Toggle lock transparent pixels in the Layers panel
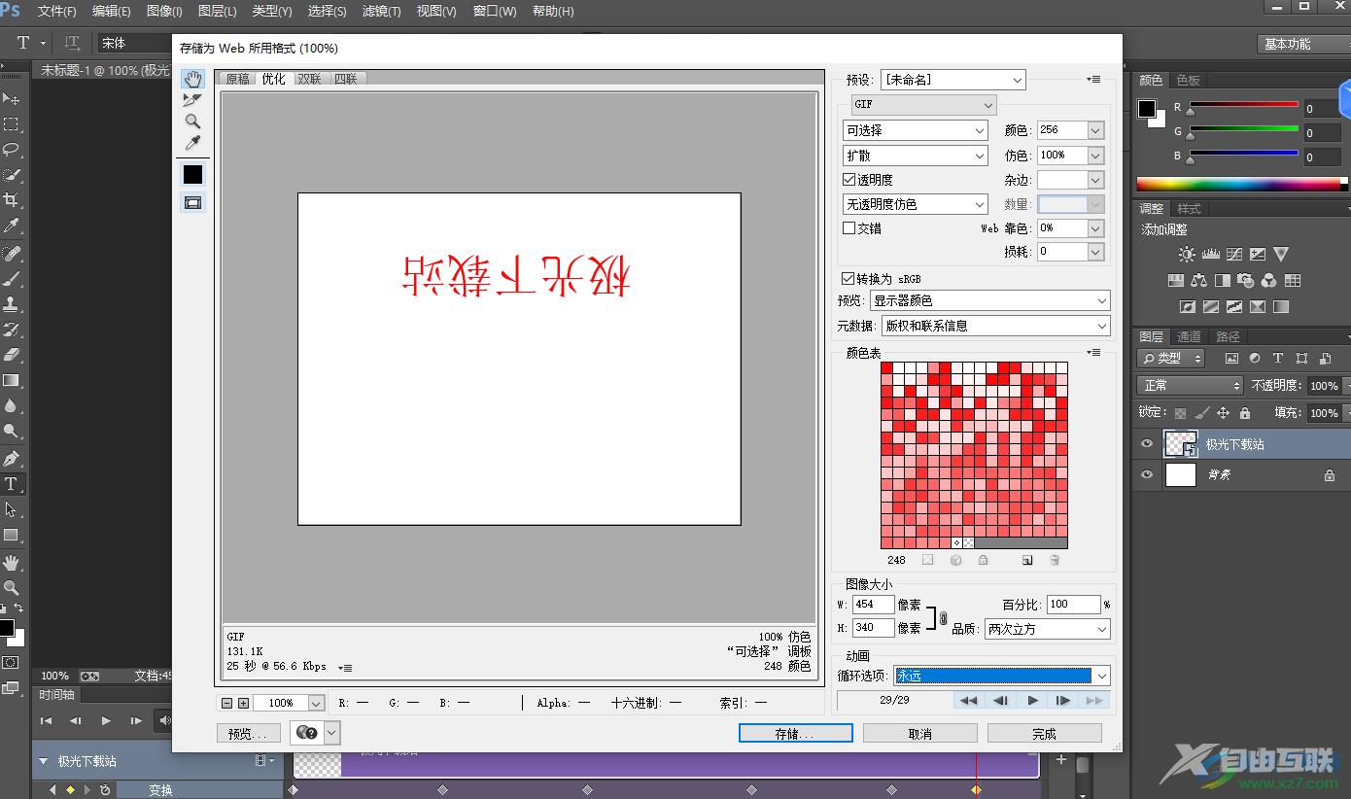The width and height of the screenshot is (1351, 799). click(1180, 413)
